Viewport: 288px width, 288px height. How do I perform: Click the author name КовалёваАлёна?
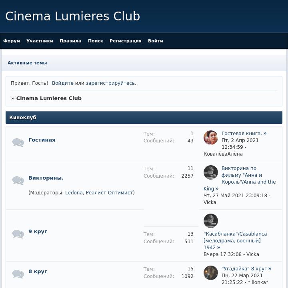[x=223, y=154]
